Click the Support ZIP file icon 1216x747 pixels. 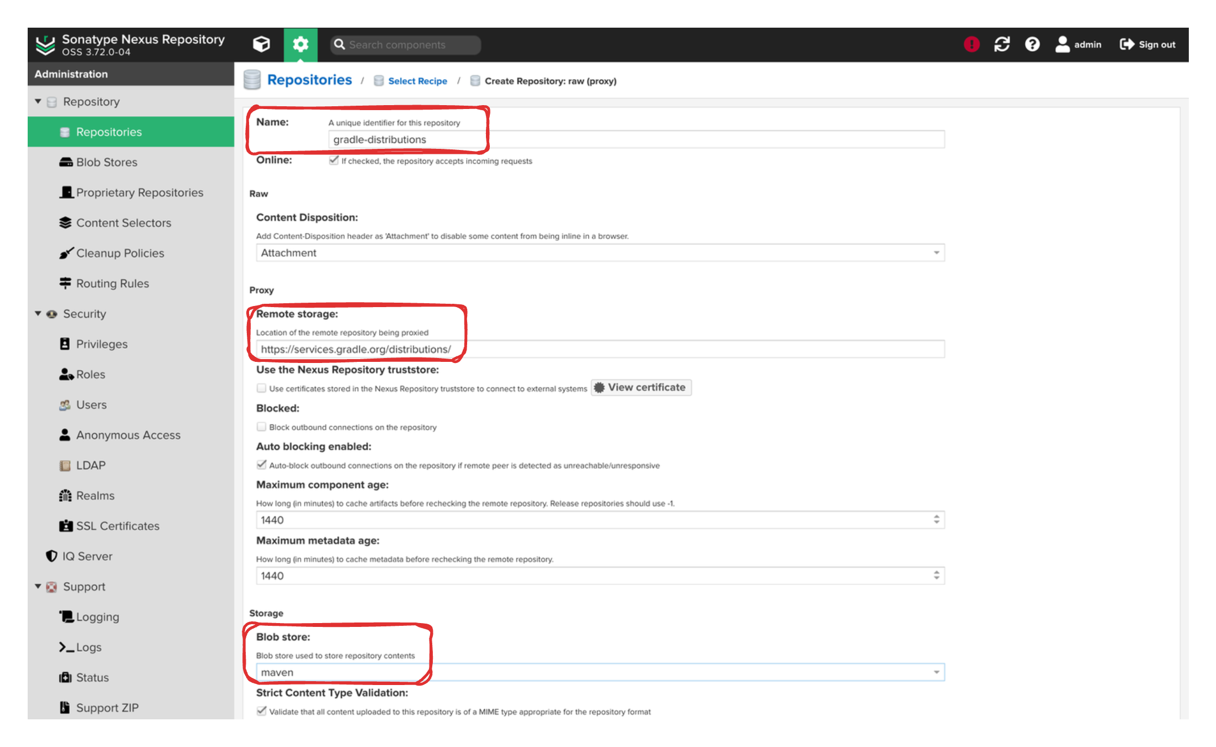(x=65, y=707)
